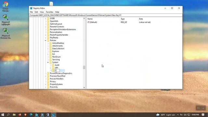Select the Attachments key folder icon
The image size is (208, 117).
(50, 46)
